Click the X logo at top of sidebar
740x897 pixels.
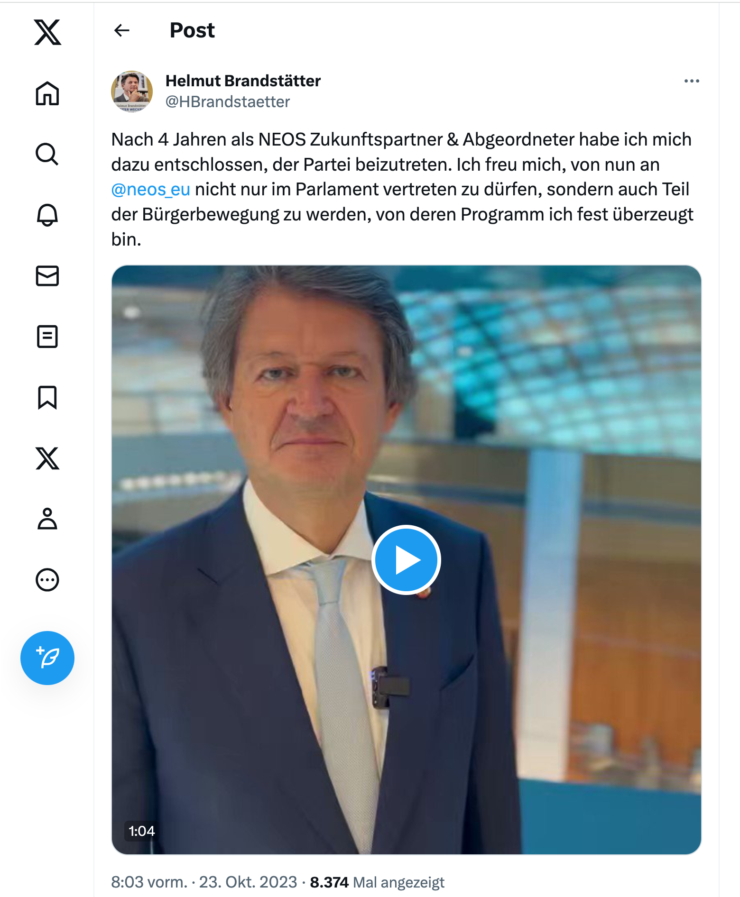pos(47,32)
